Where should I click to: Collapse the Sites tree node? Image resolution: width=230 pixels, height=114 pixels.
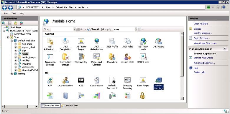[x=8, y=37]
